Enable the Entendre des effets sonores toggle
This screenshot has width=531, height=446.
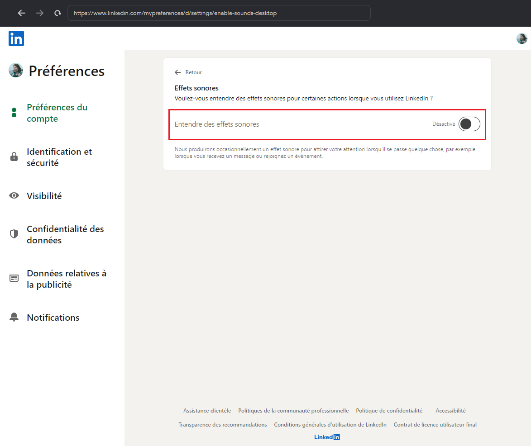(x=469, y=124)
